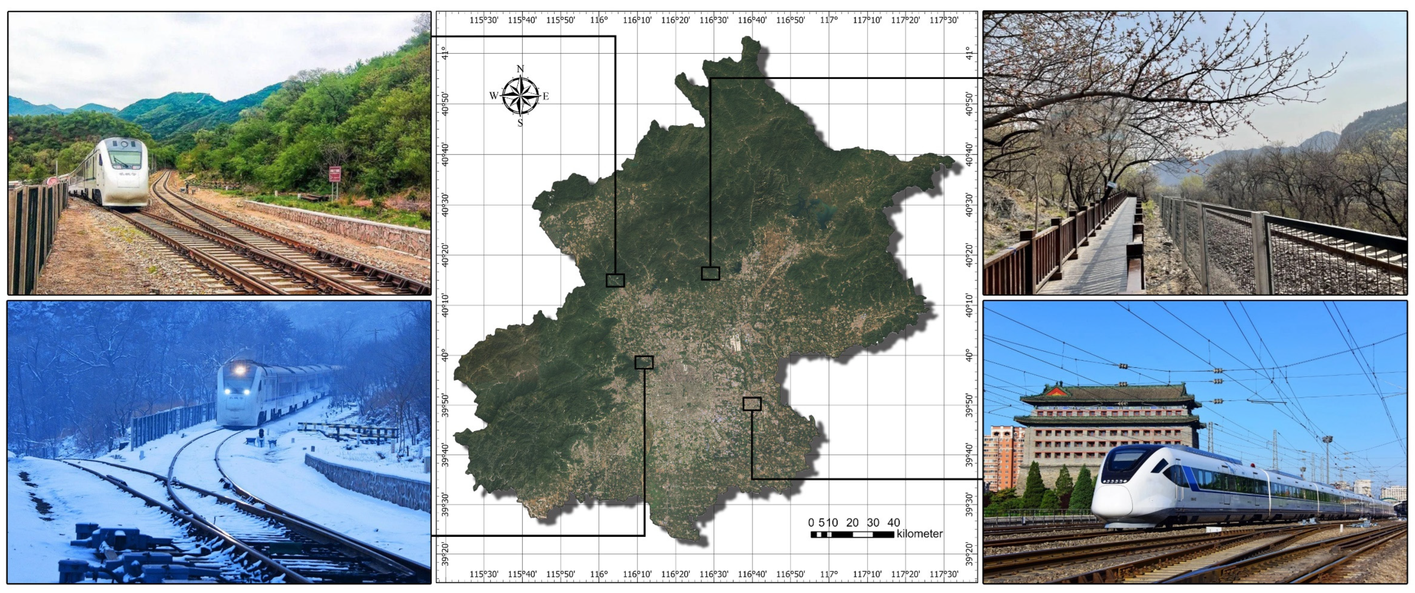Select map box linked to green mountain photo
This screenshot has width=1415, height=593.
click(x=615, y=281)
